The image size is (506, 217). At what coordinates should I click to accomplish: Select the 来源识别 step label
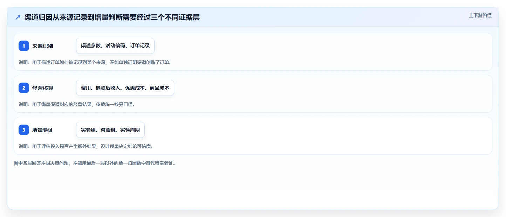point(43,46)
